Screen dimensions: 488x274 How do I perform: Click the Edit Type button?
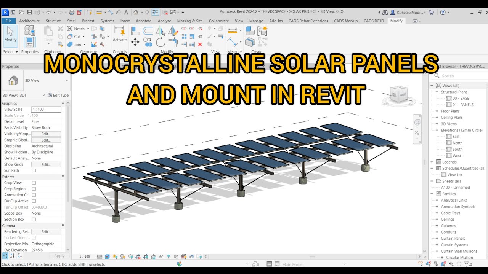click(58, 95)
